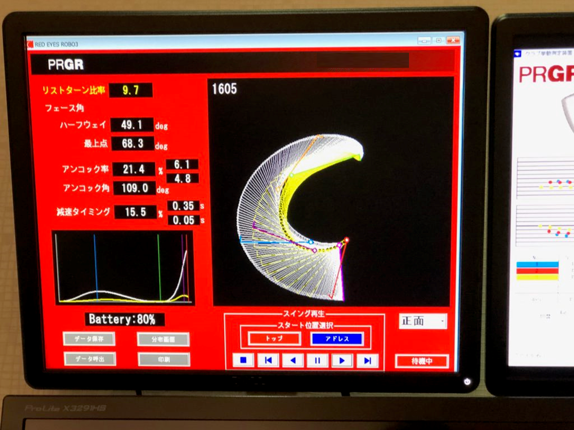574x430 pixels.
Task: Maximize the RED EYES ROBO3 window
Action: 438,40
